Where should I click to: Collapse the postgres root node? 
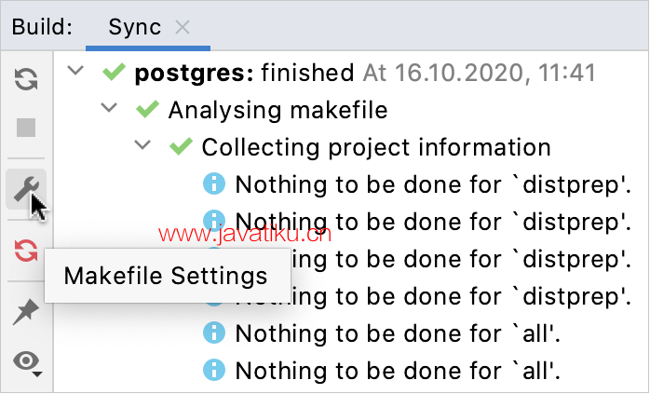coord(75,71)
